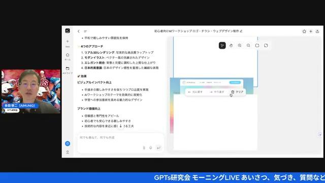Edit the project title with pencil icon

tap(241, 31)
